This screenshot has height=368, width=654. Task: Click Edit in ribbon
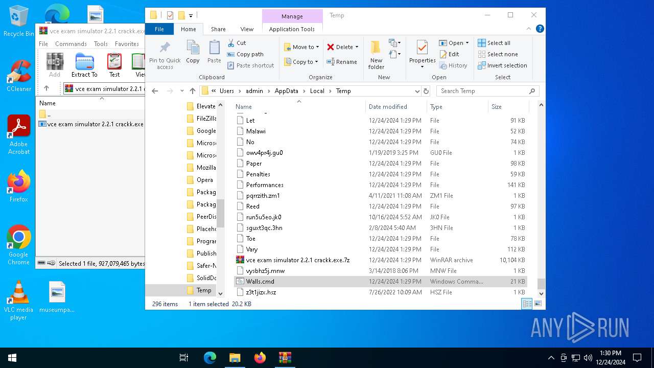449,54
